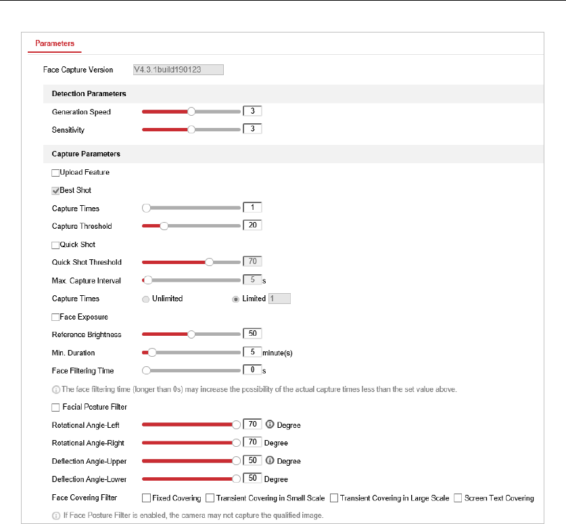
Task: Click the Deflection Angle-Upper degree value box
Action: pos(252,460)
